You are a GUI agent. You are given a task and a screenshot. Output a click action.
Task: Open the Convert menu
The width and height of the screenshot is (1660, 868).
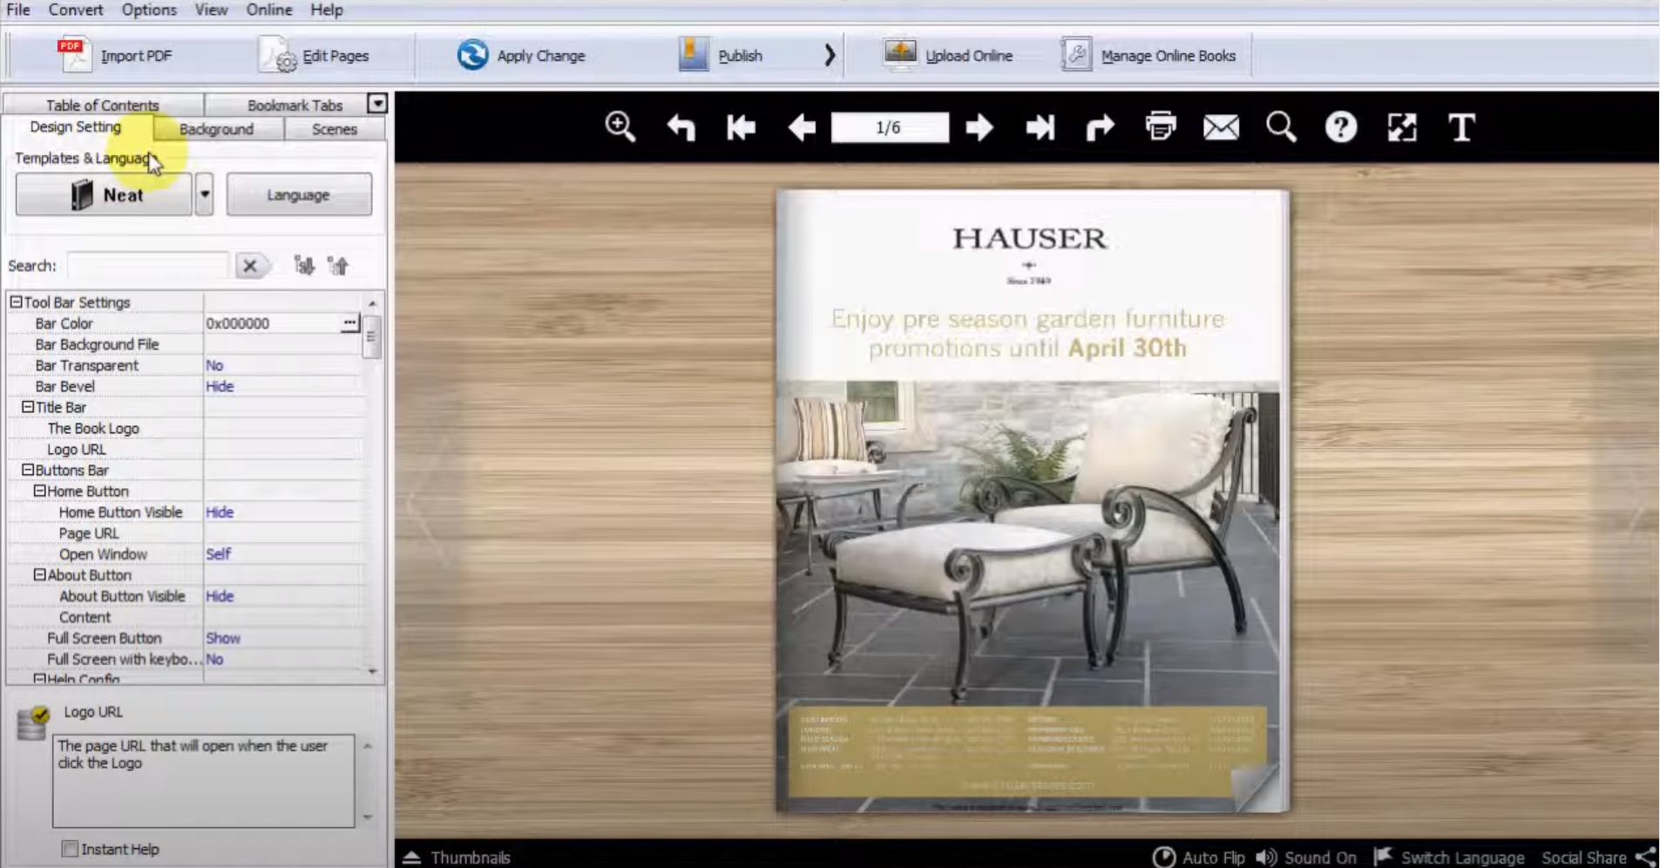[76, 10]
